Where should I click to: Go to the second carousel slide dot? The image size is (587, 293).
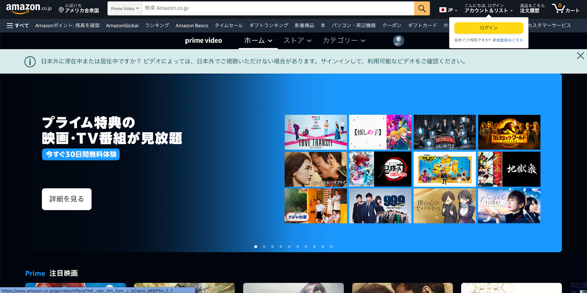[x=264, y=246]
